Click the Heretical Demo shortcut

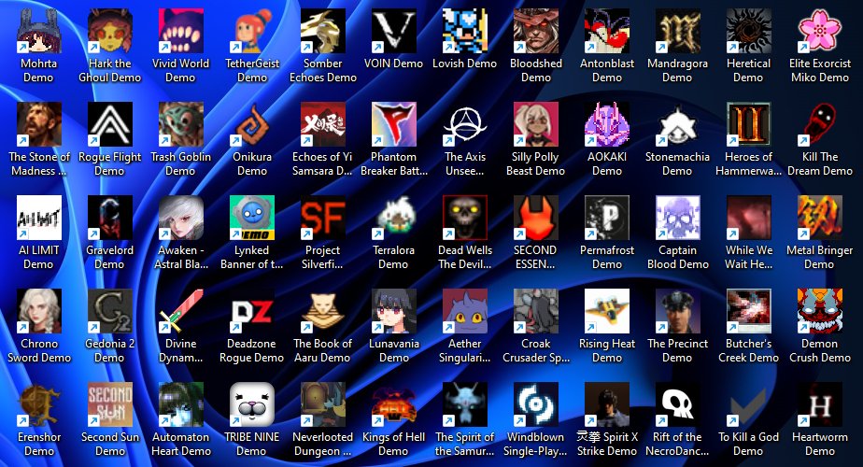tap(748, 31)
